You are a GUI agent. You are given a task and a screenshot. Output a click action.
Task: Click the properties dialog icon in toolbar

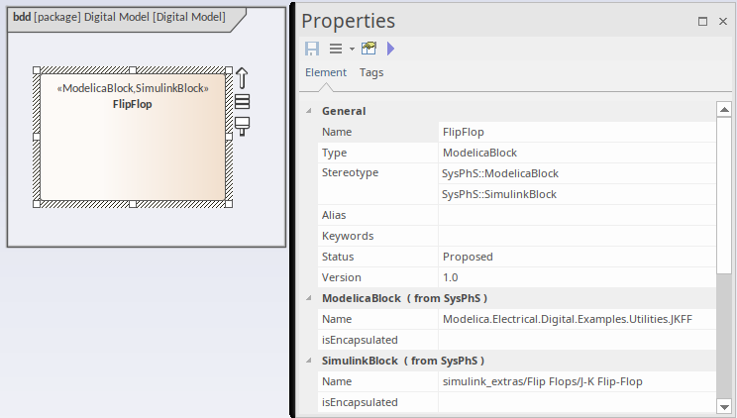tap(368, 49)
